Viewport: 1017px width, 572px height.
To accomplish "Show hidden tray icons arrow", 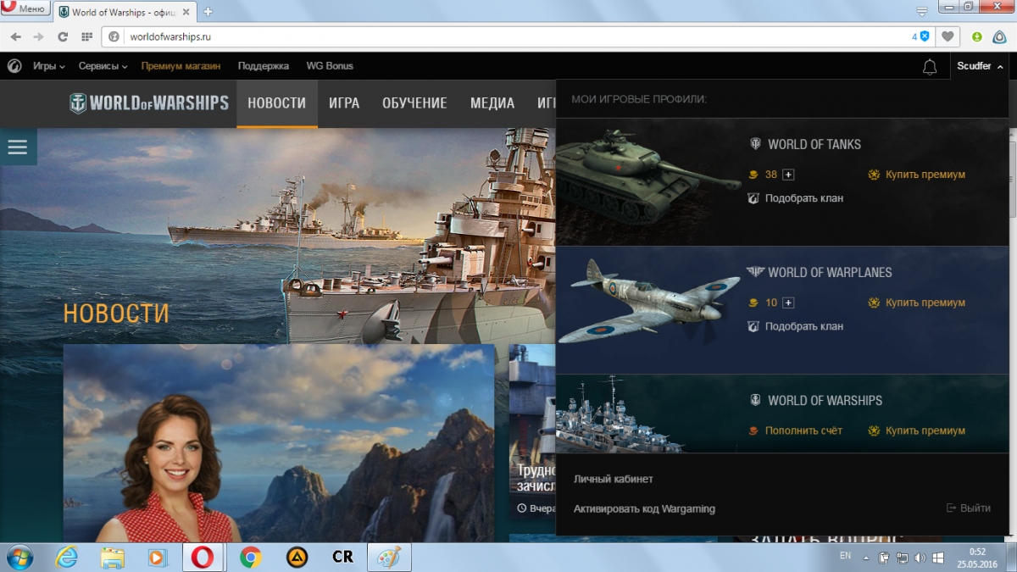I will 866,558.
